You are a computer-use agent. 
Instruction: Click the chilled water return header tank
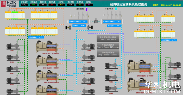(x=112, y=22)
